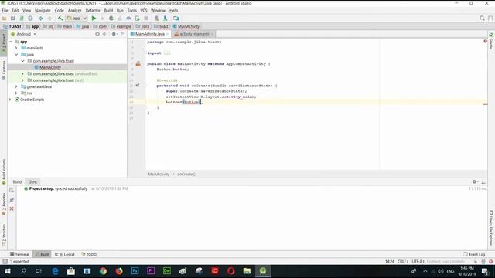Screen dimensions: 495x278
Task: Open Google Chrome from the taskbar
Action: click(103, 271)
